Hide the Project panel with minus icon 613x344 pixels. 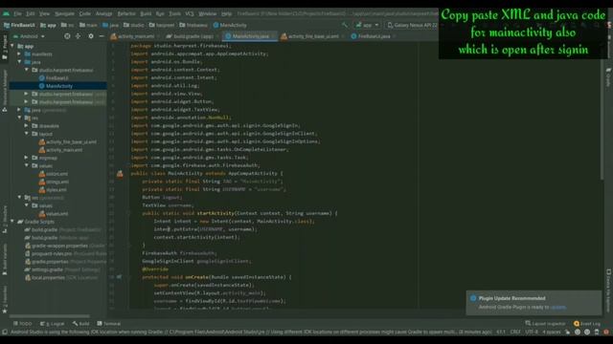point(102,36)
